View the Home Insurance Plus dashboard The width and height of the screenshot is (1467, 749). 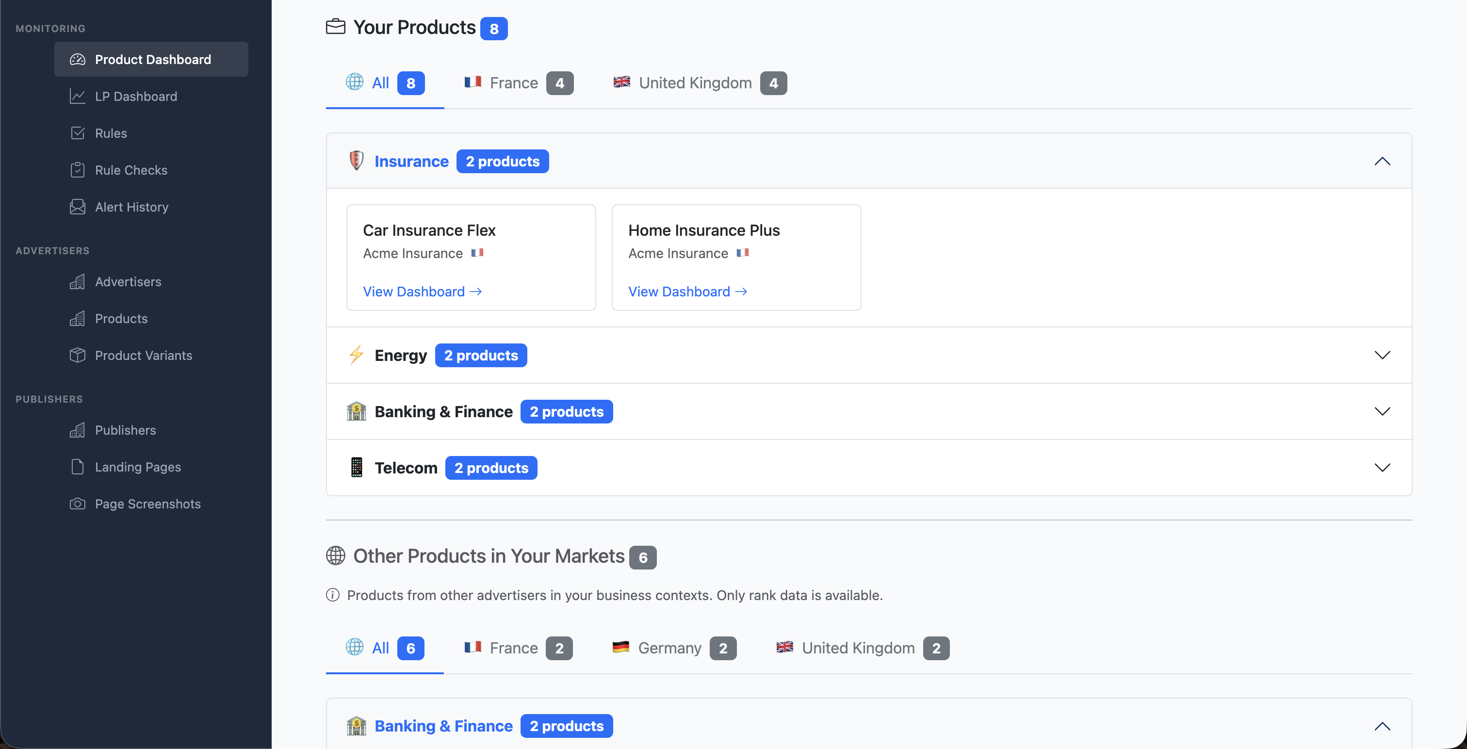[687, 291]
